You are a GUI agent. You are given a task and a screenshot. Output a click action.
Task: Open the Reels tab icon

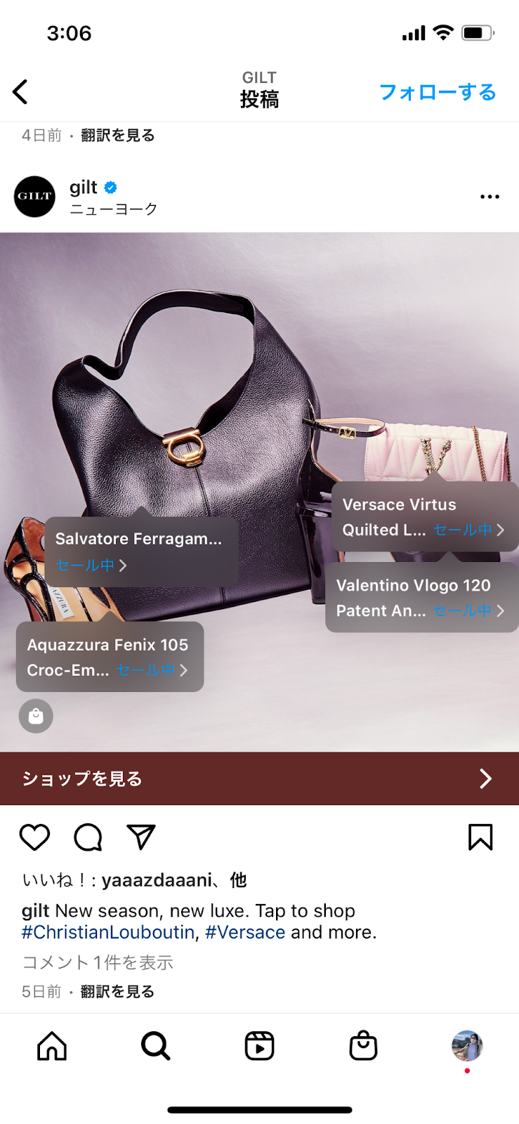coord(259,1046)
